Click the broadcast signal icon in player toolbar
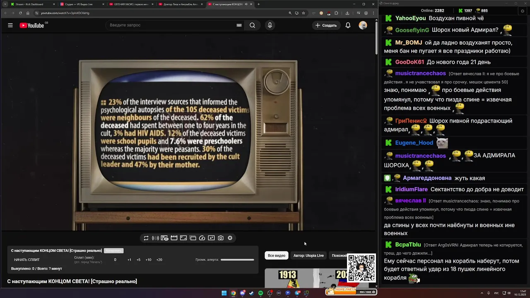This screenshot has width=530, height=298. (155, 238)
